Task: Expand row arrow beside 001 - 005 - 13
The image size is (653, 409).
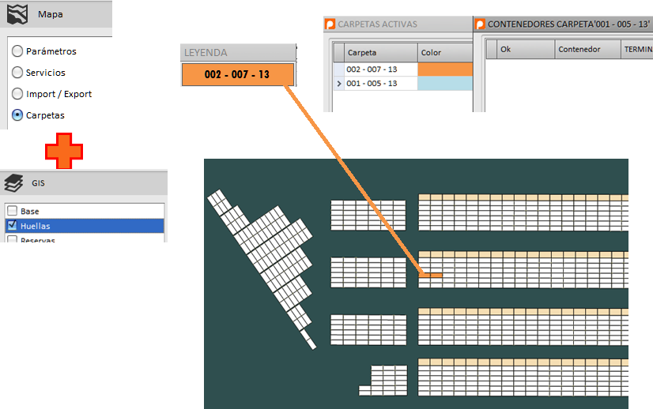Action: pyautogui.click(x=338, y=84)
